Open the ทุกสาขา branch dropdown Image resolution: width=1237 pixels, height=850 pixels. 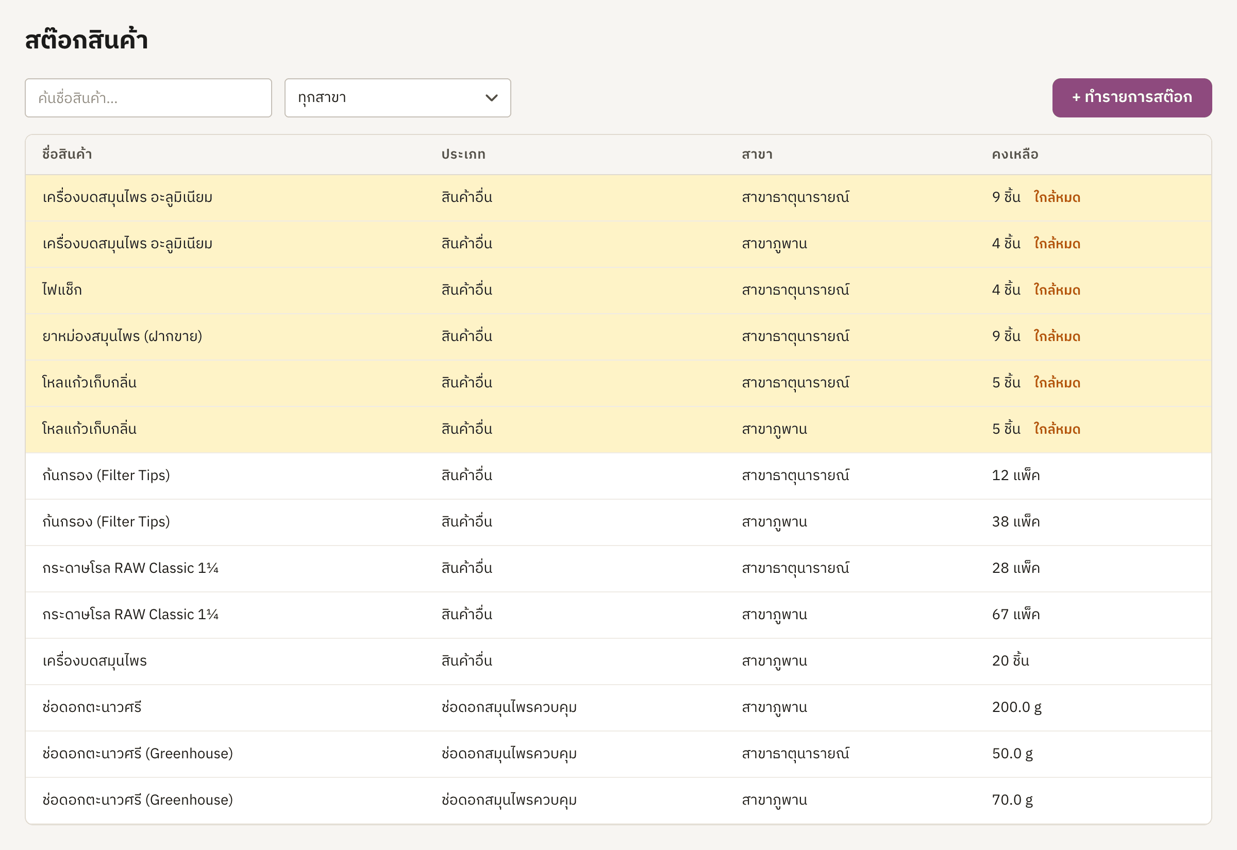[397, 97]
